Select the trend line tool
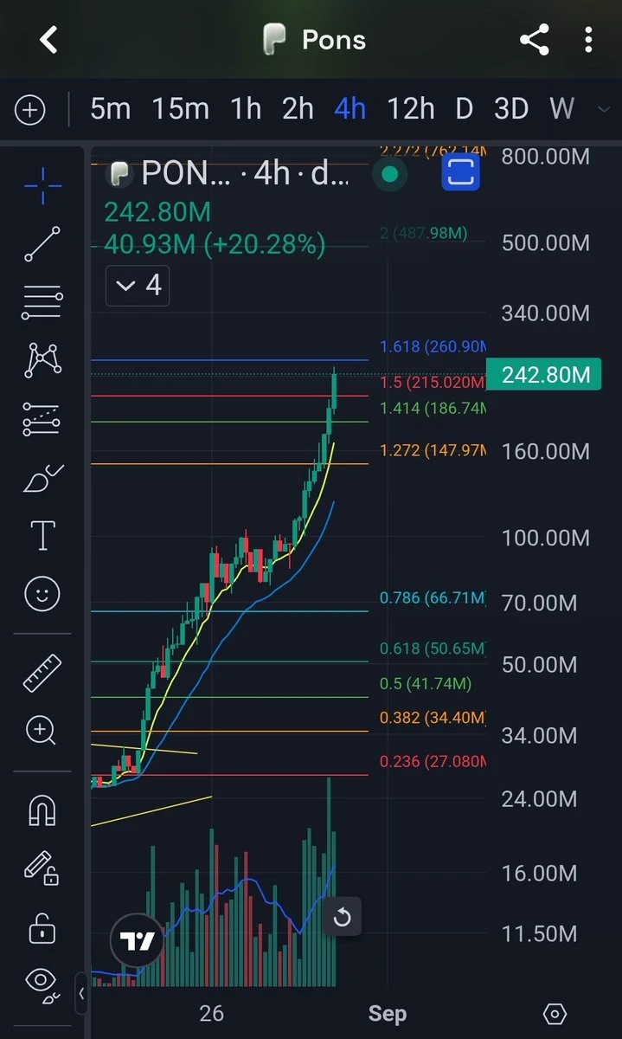The width and height of the screenshot is (622, 1039). [42, 243]
